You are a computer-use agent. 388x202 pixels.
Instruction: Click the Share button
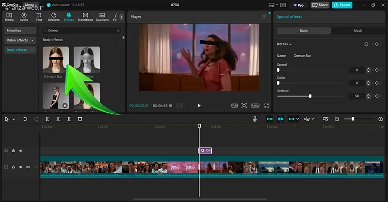tap(320, 5)
